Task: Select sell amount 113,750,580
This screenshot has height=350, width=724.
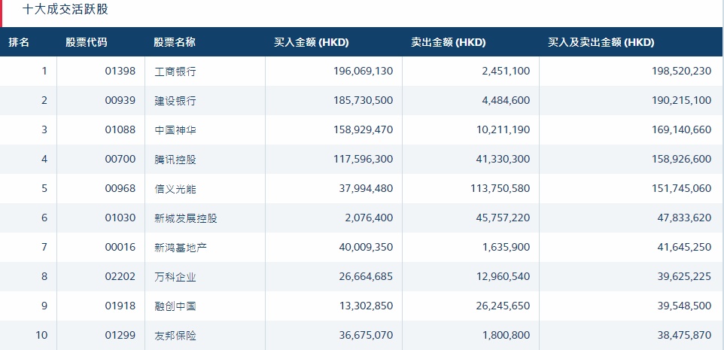Action: point(501,188)
